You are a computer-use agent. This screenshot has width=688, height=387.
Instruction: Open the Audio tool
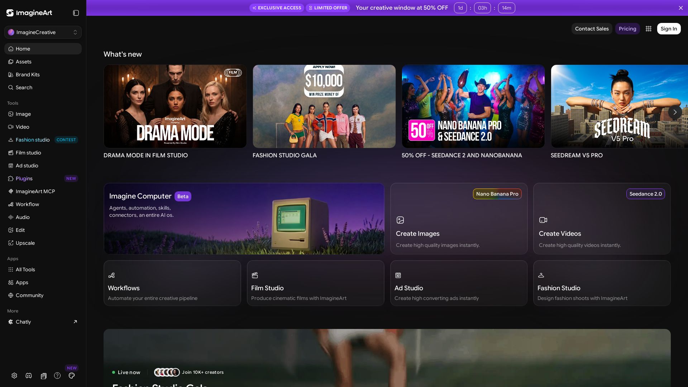[43, 217]
